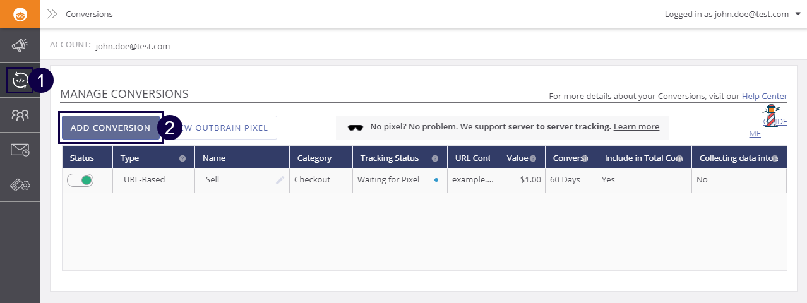The image size is (807, 303).
Task: Open the Help Center link
Action: 764,97
